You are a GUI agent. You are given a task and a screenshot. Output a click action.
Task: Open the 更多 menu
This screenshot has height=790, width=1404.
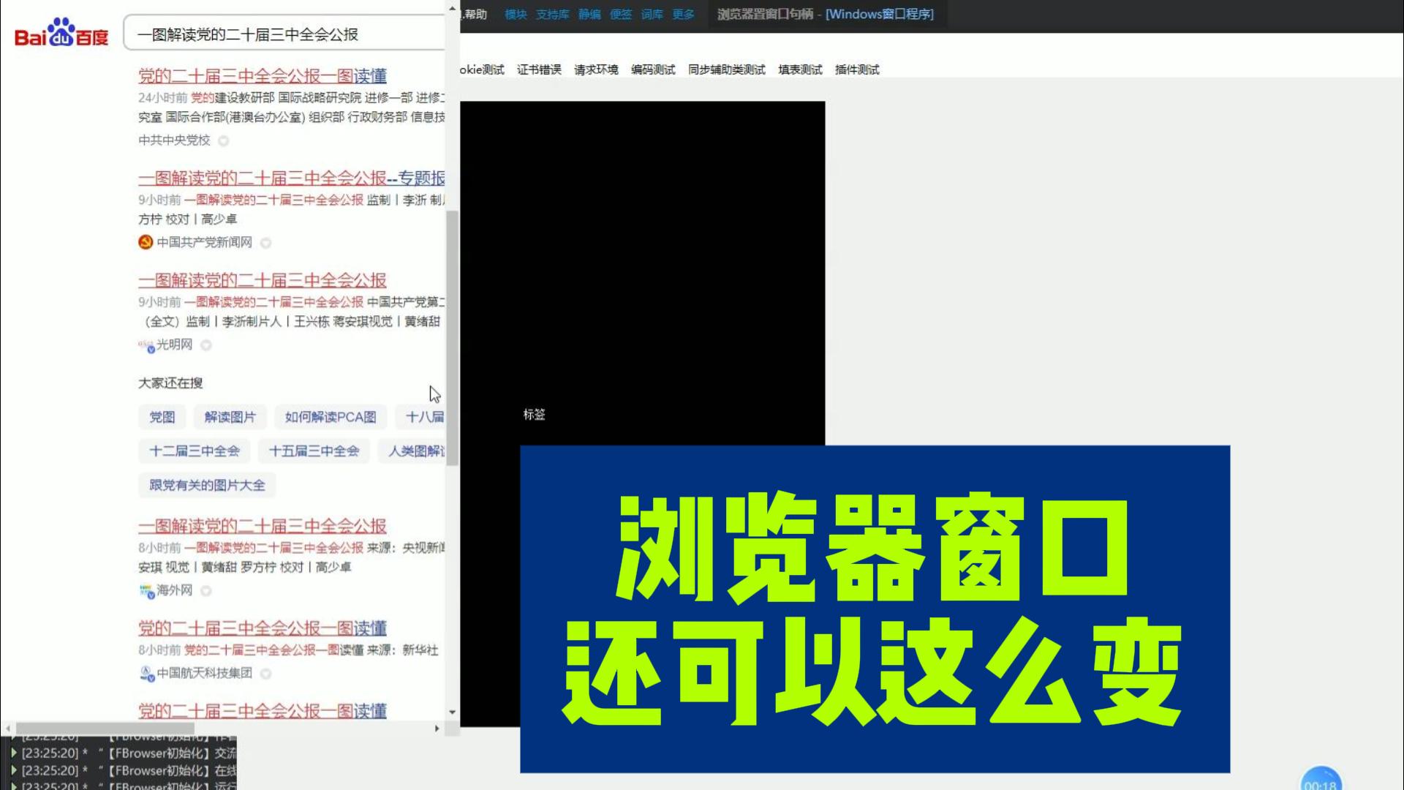point(683,14)
